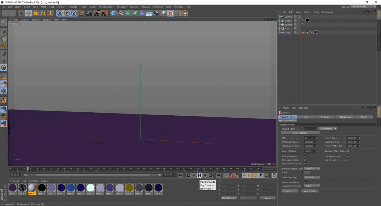This screenshot has width=381, height=206.
Task: Open the File menu
Action: click(4, 7)
